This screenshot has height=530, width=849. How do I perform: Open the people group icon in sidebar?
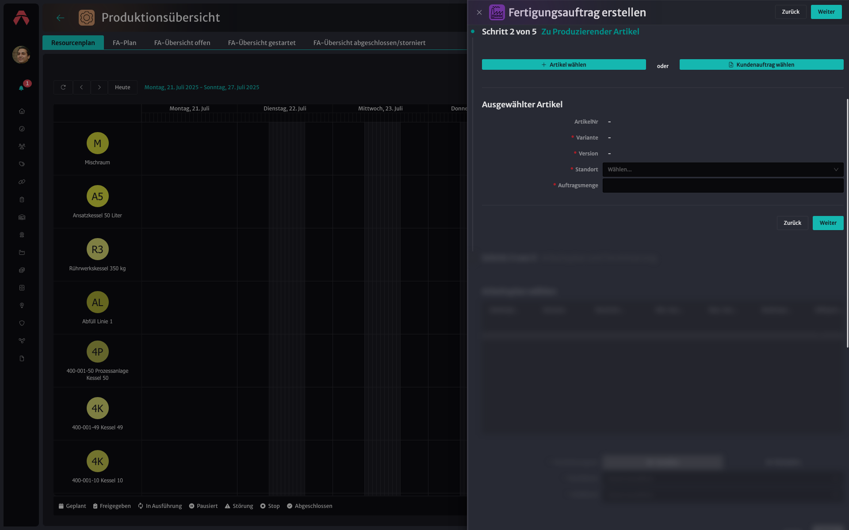tap(22, 147)
